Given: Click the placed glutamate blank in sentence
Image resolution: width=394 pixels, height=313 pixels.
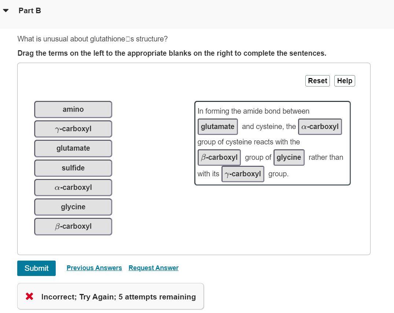Looking at the screenshot, I should (x=218, y=126).
